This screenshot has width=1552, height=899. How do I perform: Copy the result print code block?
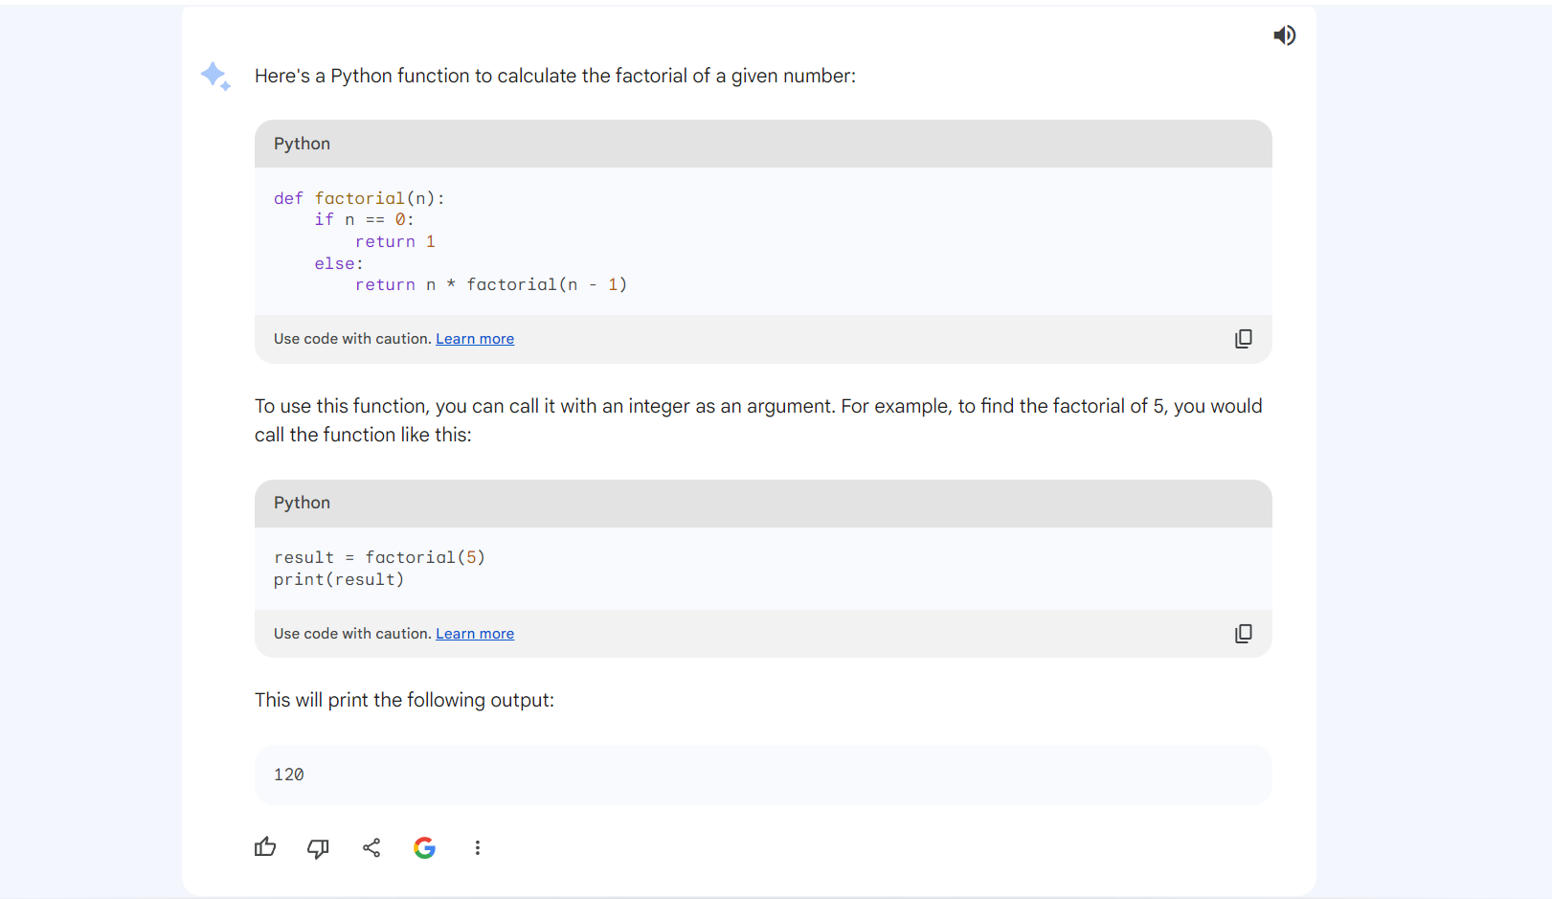[1243, 634]
